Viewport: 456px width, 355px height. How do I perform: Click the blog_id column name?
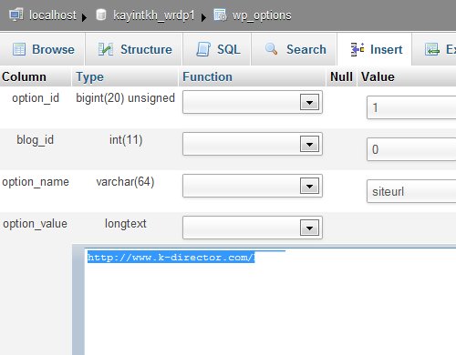35,140
